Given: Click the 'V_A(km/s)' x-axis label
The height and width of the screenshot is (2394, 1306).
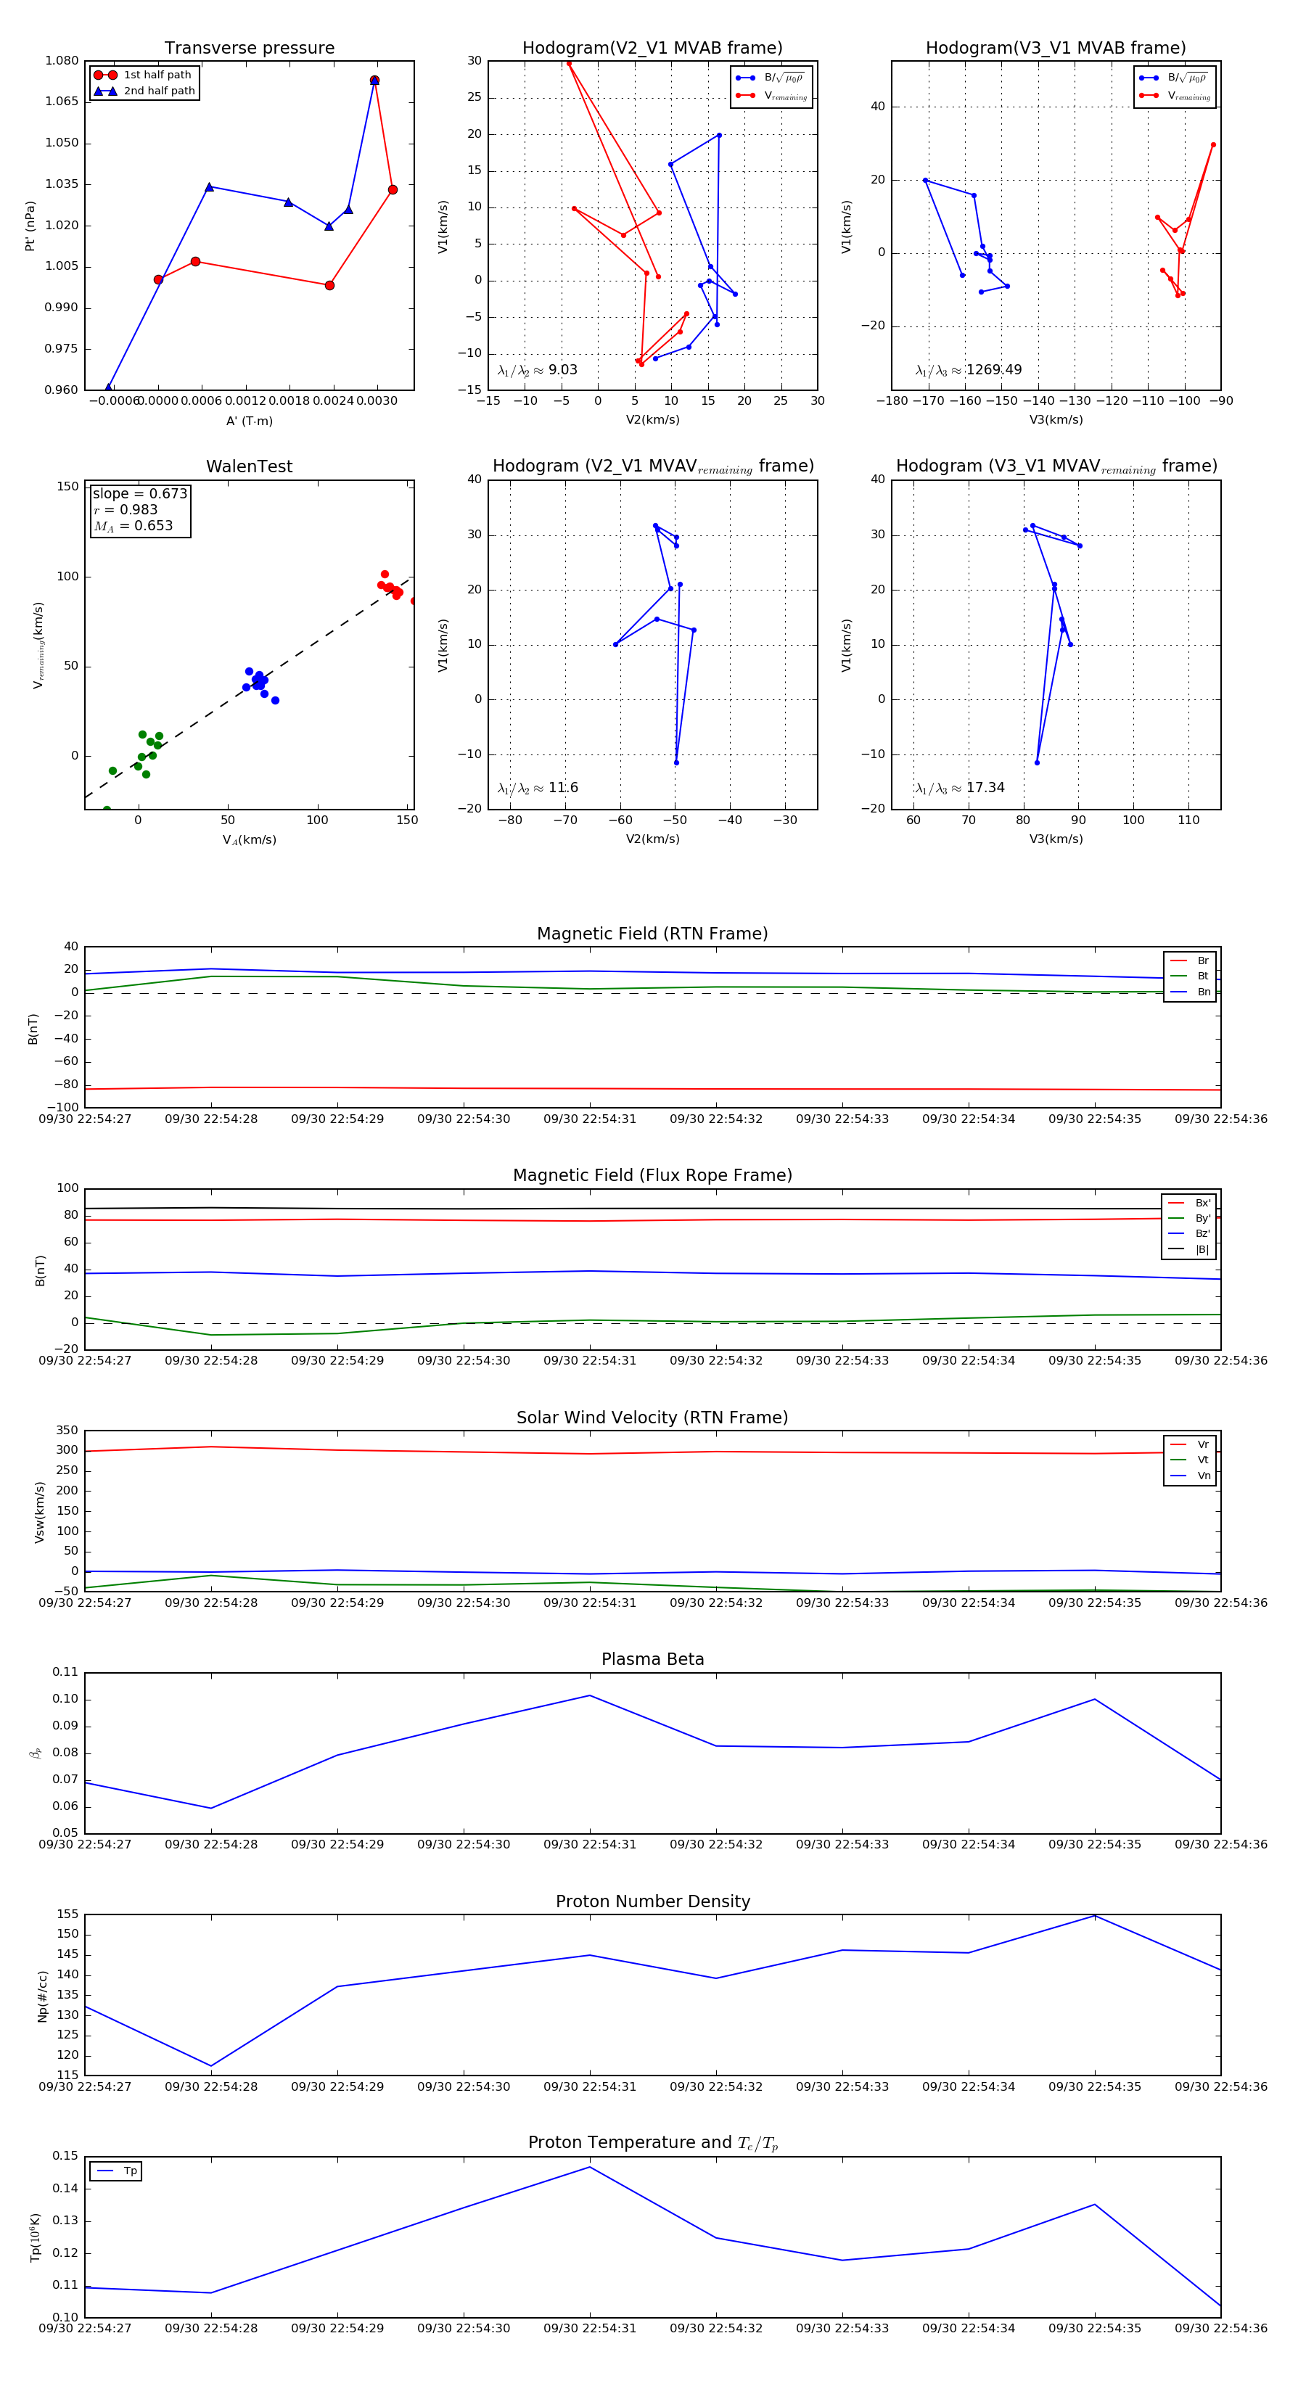Looking at the screenshot, I should pos(249,840).
